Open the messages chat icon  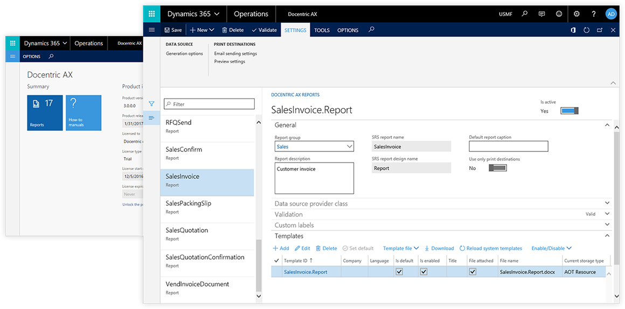tap(541, 14)
